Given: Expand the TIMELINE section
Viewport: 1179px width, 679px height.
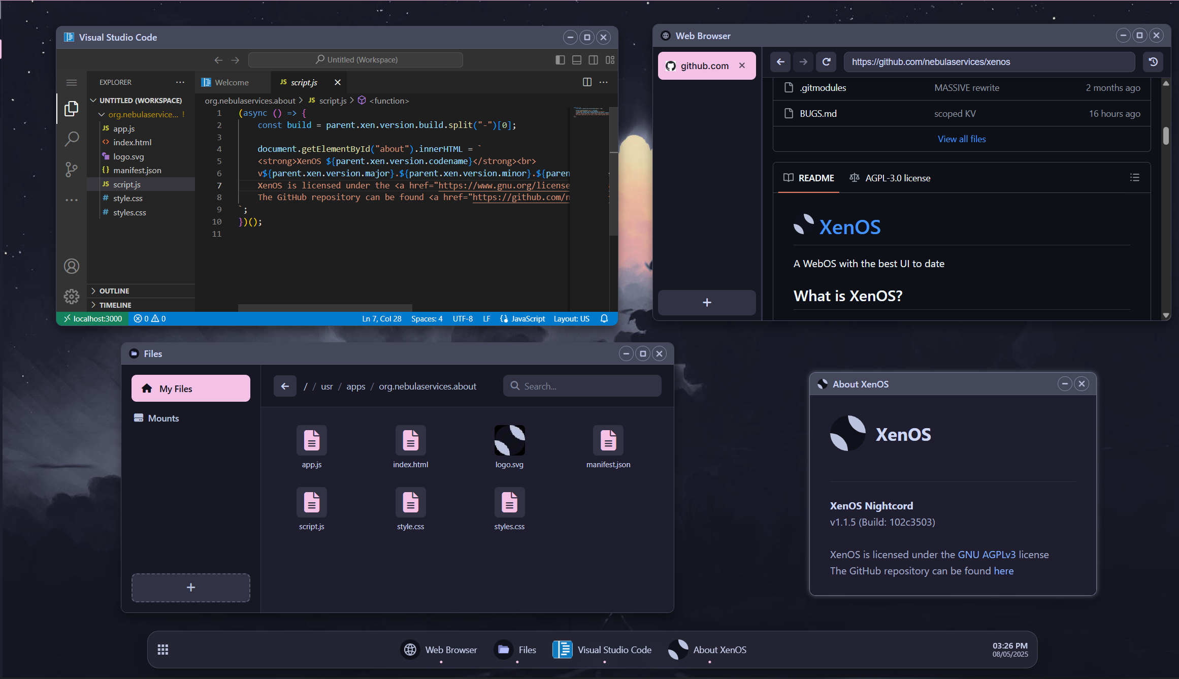Looking at the screenshot, I should 115,305.
